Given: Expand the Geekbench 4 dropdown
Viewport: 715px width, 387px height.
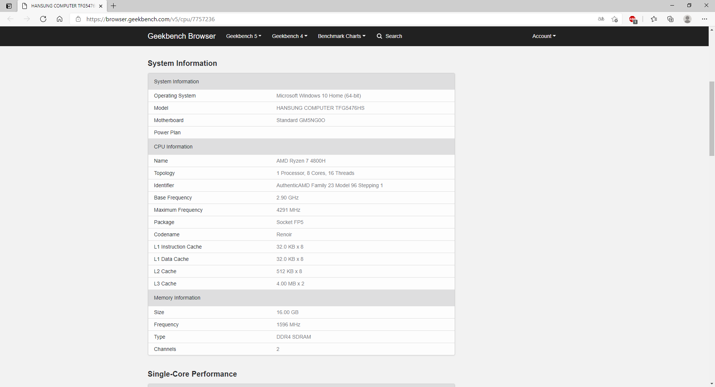Looking at the screenshot, I should click(x=289, y=36).
